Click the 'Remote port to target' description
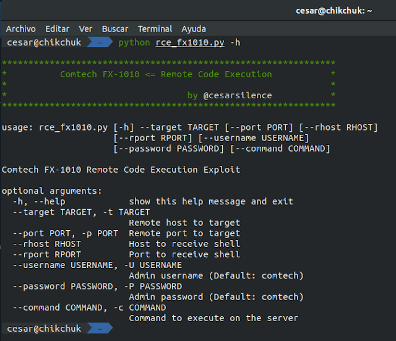Viewport: 396px width, 341px height. click(x=184, y=233)
